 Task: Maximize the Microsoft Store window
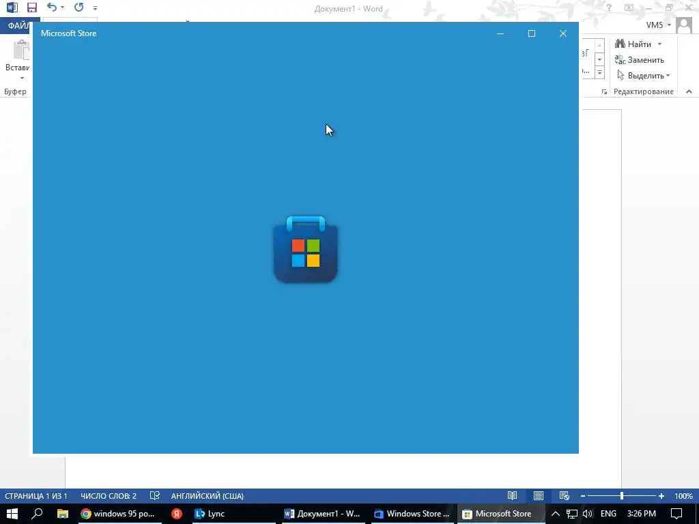coord(531,33)
